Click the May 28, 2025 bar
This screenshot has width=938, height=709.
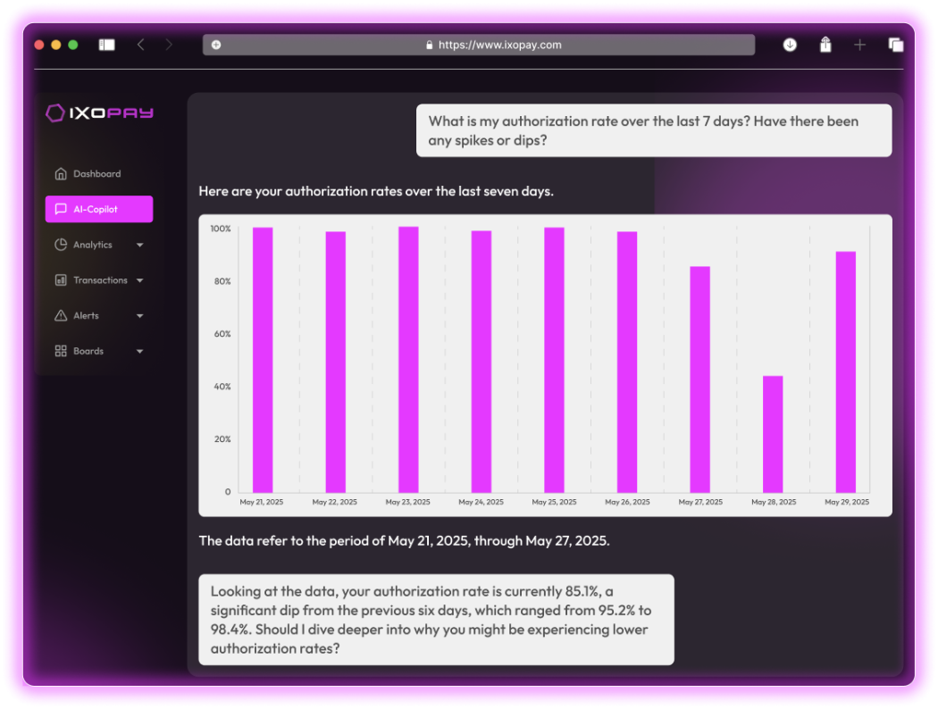[x=773, y=434]
